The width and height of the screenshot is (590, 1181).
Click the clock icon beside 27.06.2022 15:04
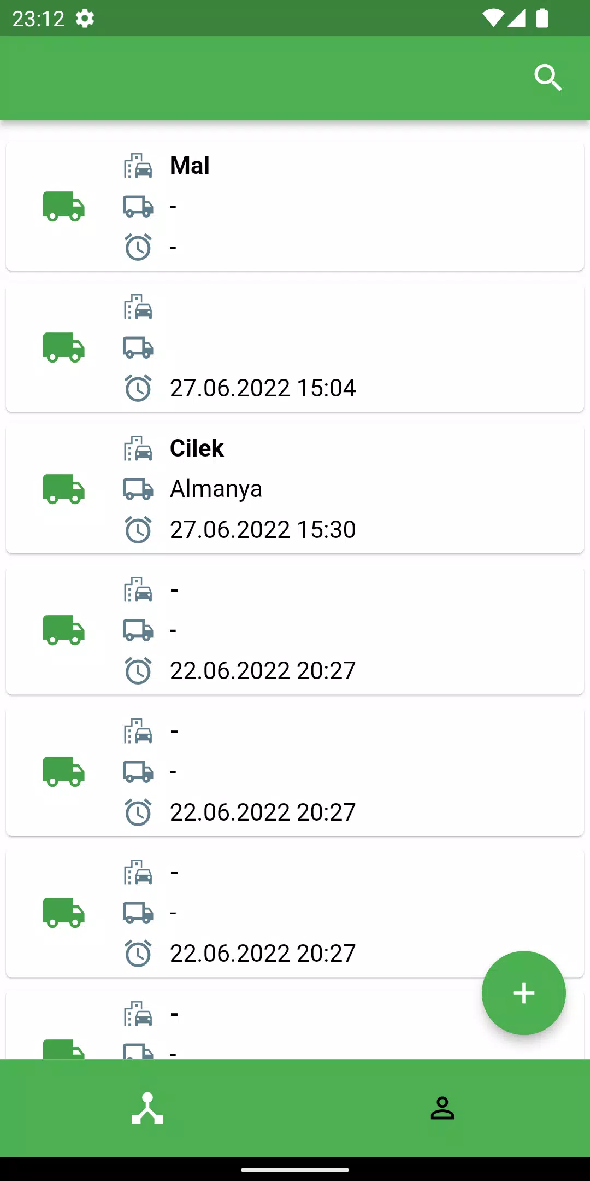[x=138, y=388]
